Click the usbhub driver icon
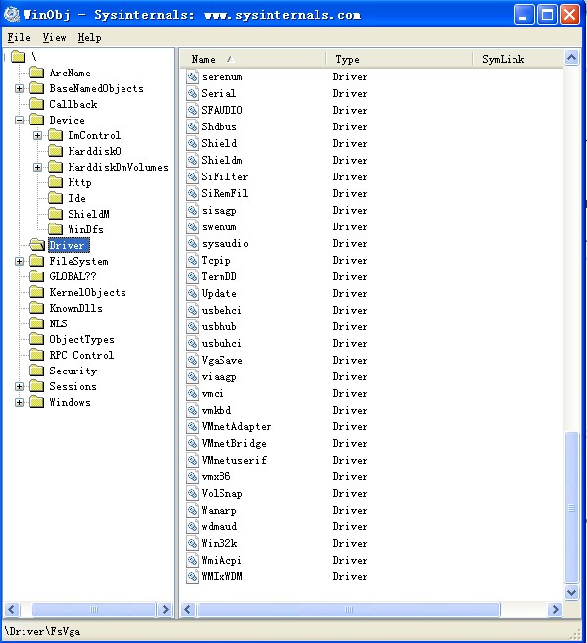 (192, 326)
